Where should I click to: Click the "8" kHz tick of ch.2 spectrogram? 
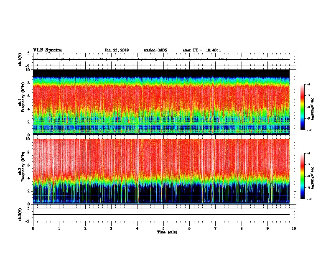pyautogui.click(x=30, y=152)
